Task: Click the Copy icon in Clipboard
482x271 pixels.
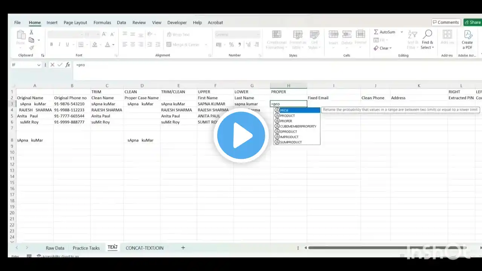Action: [31, 40]
